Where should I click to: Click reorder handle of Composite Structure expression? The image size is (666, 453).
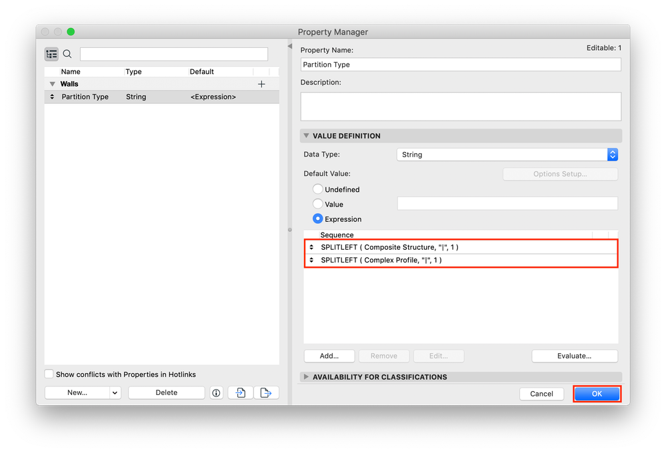pos(311,247)
